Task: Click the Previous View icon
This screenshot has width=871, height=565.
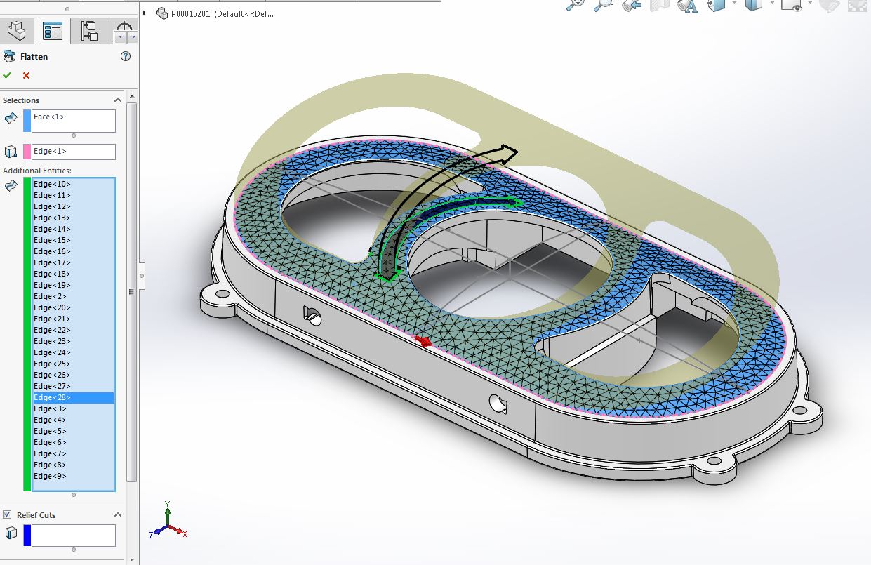Action: pyautogui.click(x=632, y=5)
